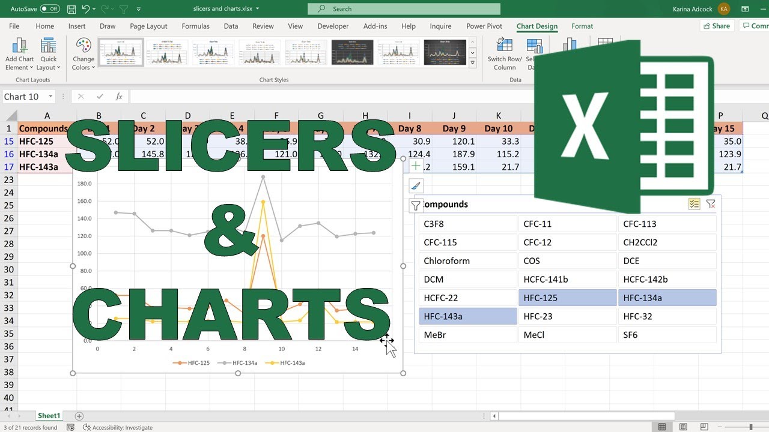Click the HFC-134a chart legend entry
Viewport: 769px width, 432px height.
point(239,363)
